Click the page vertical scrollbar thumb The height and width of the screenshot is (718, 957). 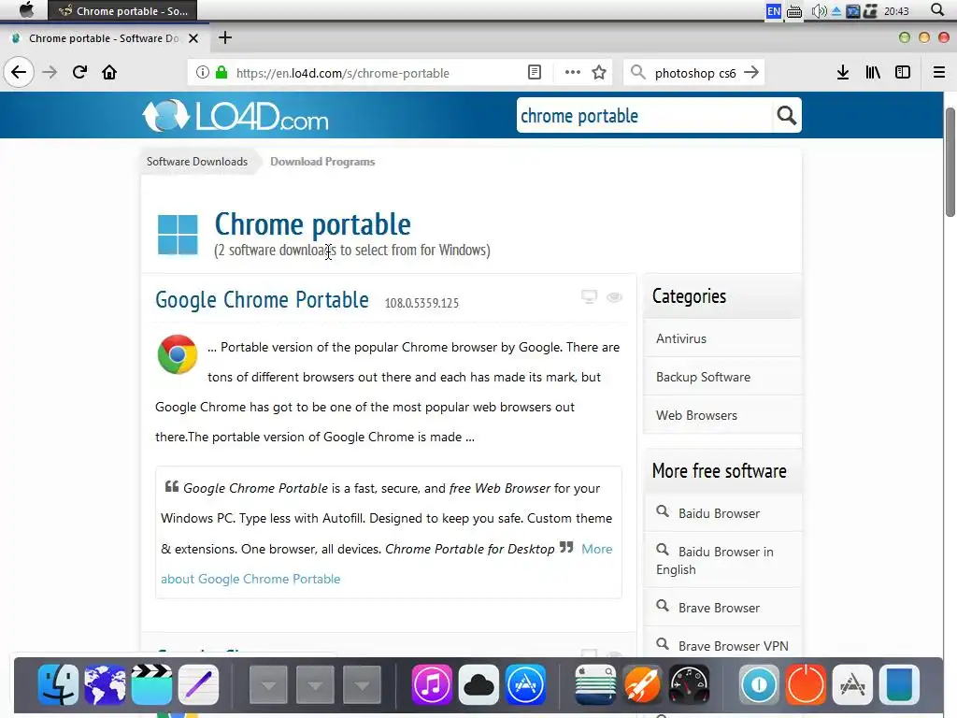pos(950,162)
